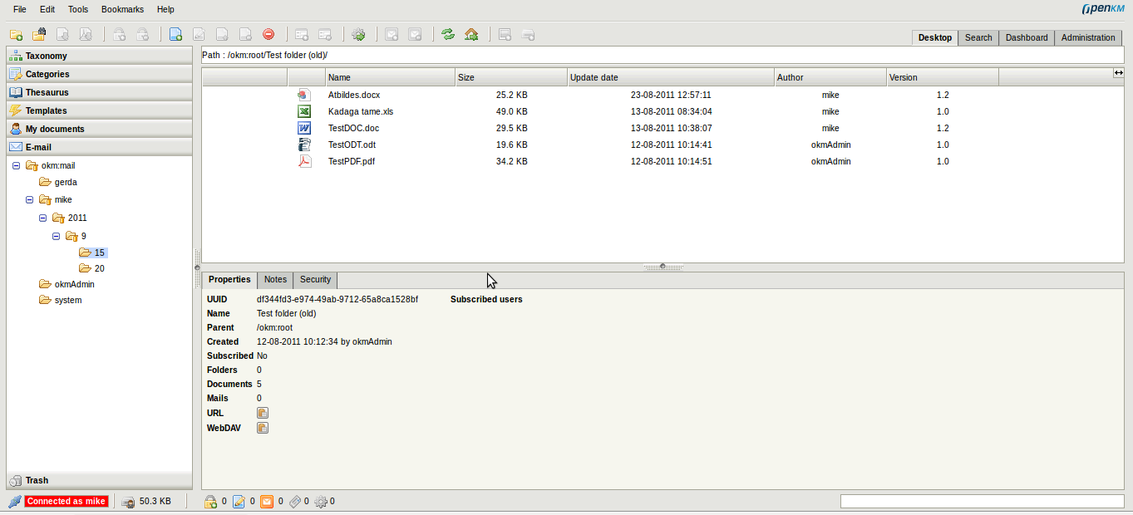Open the Bookmarks menu

[122, 9]
